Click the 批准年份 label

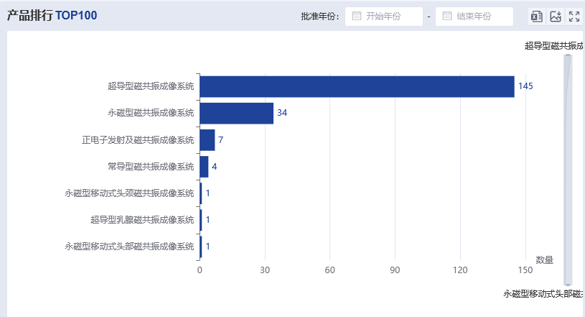point(320,17)
